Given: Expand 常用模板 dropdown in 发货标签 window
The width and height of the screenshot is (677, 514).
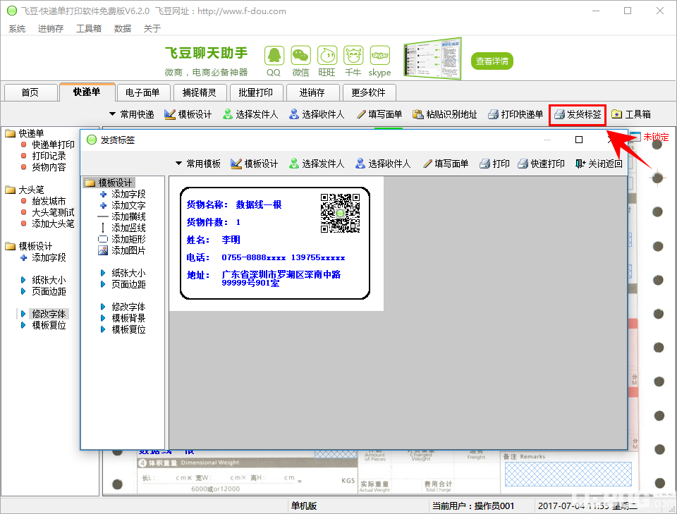Looking at the screenshot, I should coord(198,164).
